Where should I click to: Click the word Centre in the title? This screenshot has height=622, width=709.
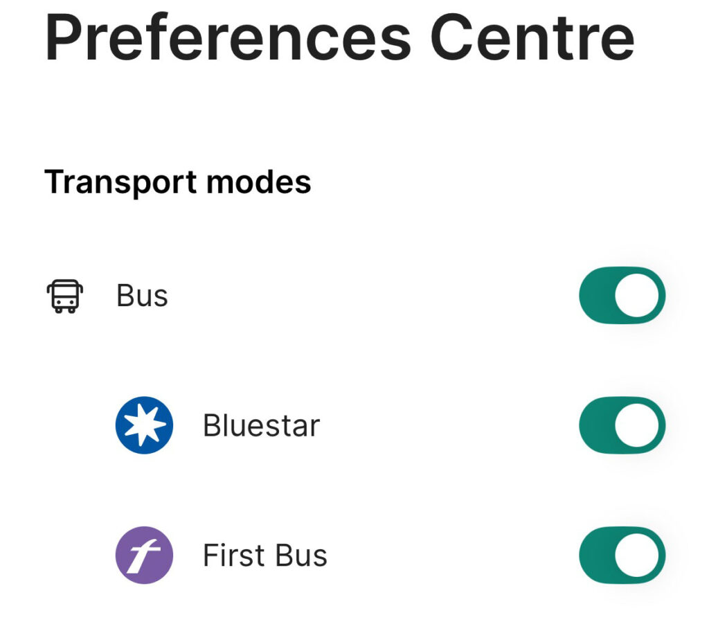pos(532,37)
